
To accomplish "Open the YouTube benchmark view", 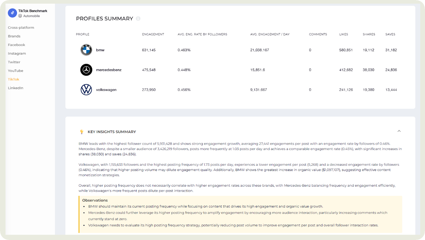I will [15, 71].
